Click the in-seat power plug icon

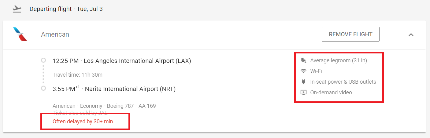click(x=303, y=82)
